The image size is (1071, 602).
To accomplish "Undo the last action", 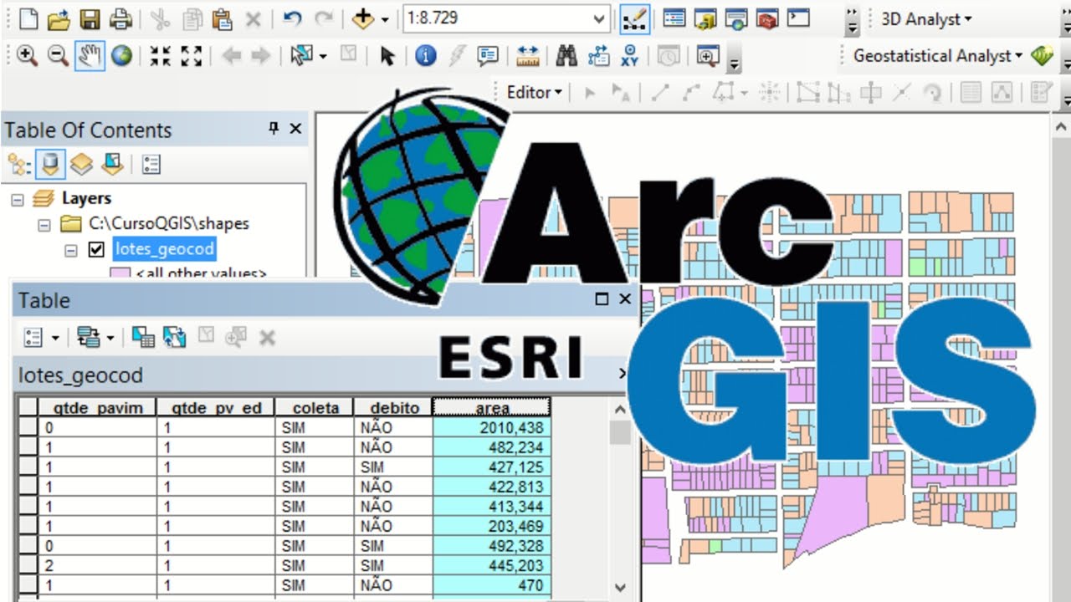I will click(x=292, y=18).
